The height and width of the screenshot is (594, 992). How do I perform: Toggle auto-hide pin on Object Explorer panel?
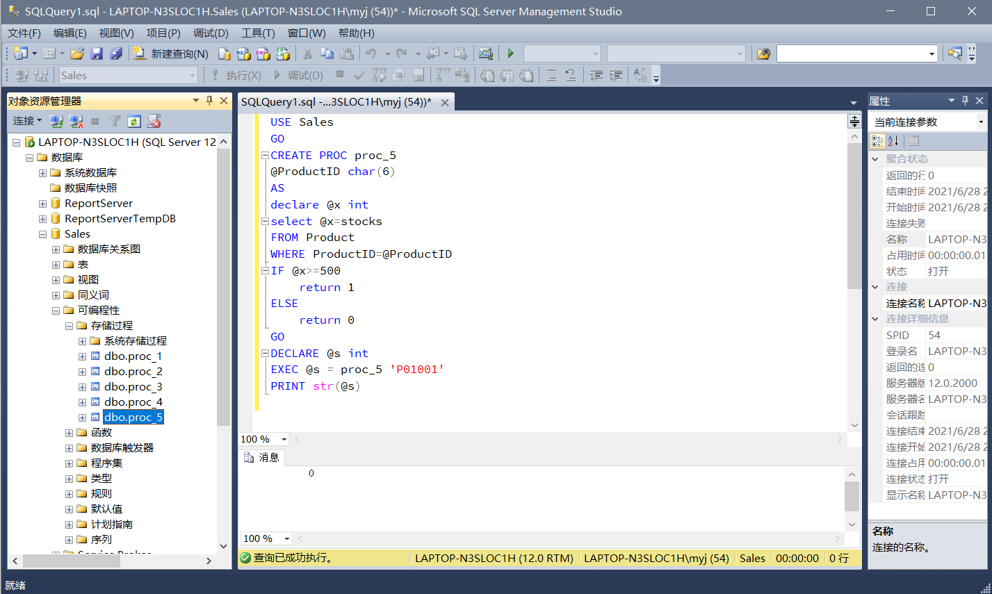[209, 101]
